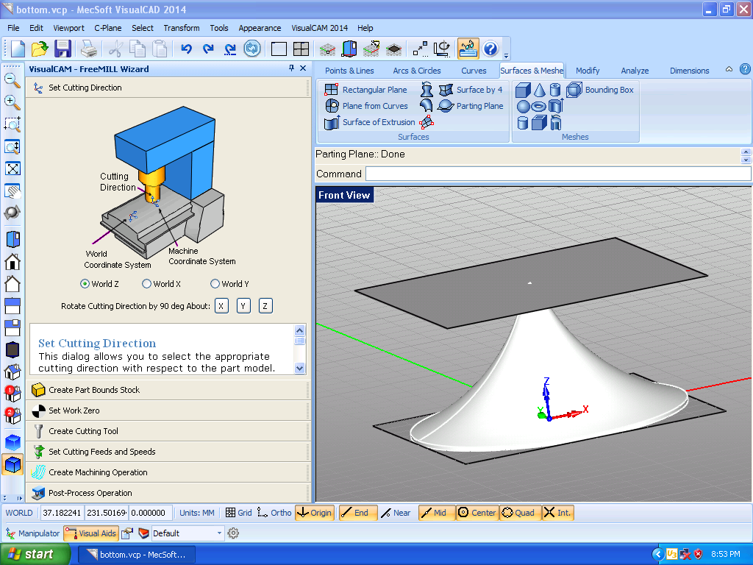Expand Set Work Zero step
753x565 pixels.
coord(168,411)
